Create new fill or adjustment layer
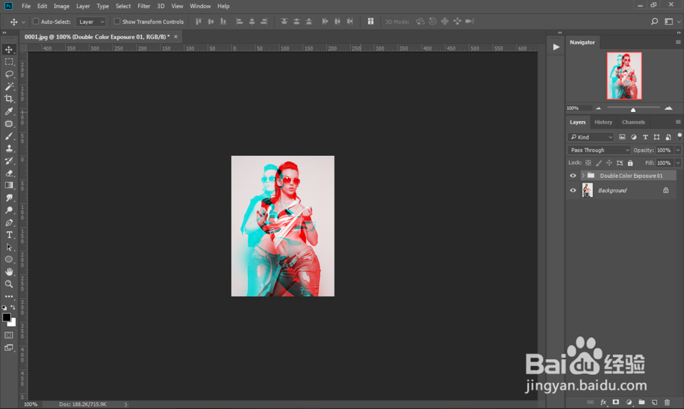Image resolution: width=684 pixels, height=409 pixels. coord(629,402)
